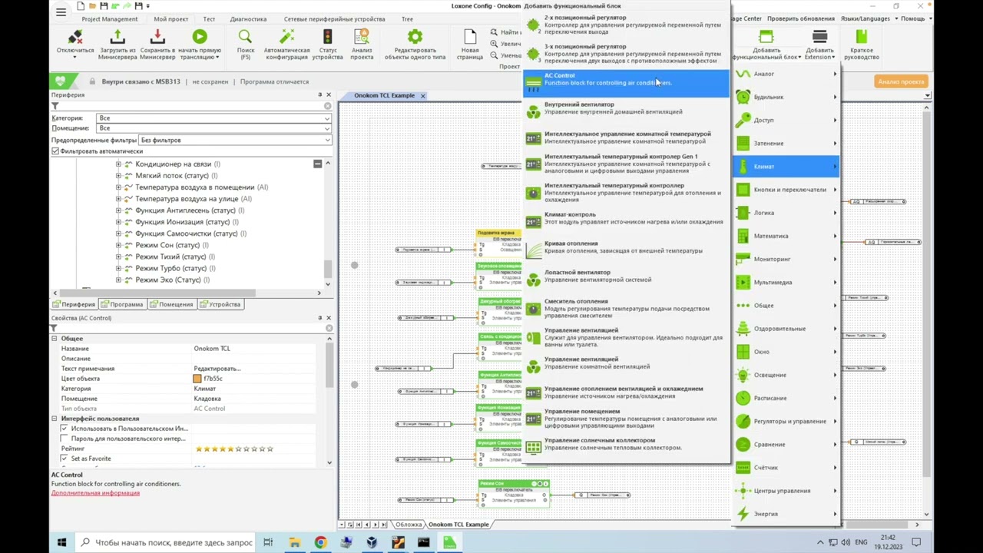Choose Смеситель отопления block
This screenshot has width=983, height=553.
click(626, 309)
